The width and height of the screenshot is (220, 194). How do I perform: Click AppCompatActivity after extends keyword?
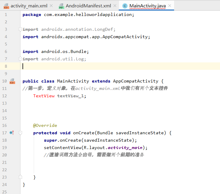point(136,81)
